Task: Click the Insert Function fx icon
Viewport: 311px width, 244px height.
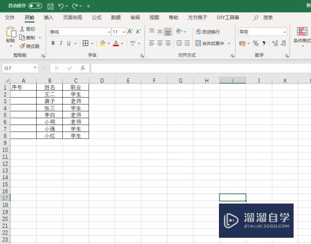Action: (83, 68)
